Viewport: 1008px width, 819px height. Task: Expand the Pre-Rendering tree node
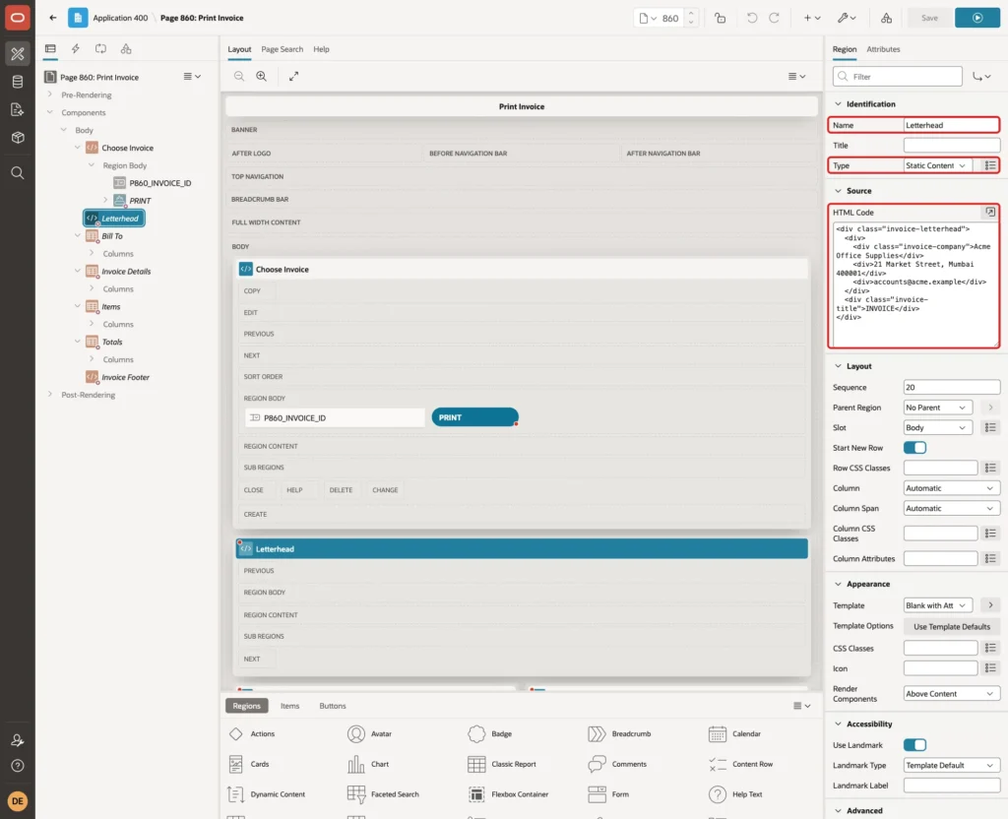[x=50, y=94]
